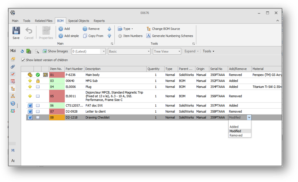Open the Type dropdown in the ribbon
This screenshot has width=298, height=182.
click(125, 29)
